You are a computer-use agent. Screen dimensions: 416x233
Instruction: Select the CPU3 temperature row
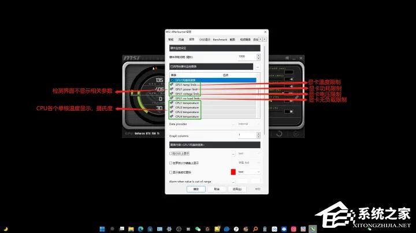click(x=213, y=112)
